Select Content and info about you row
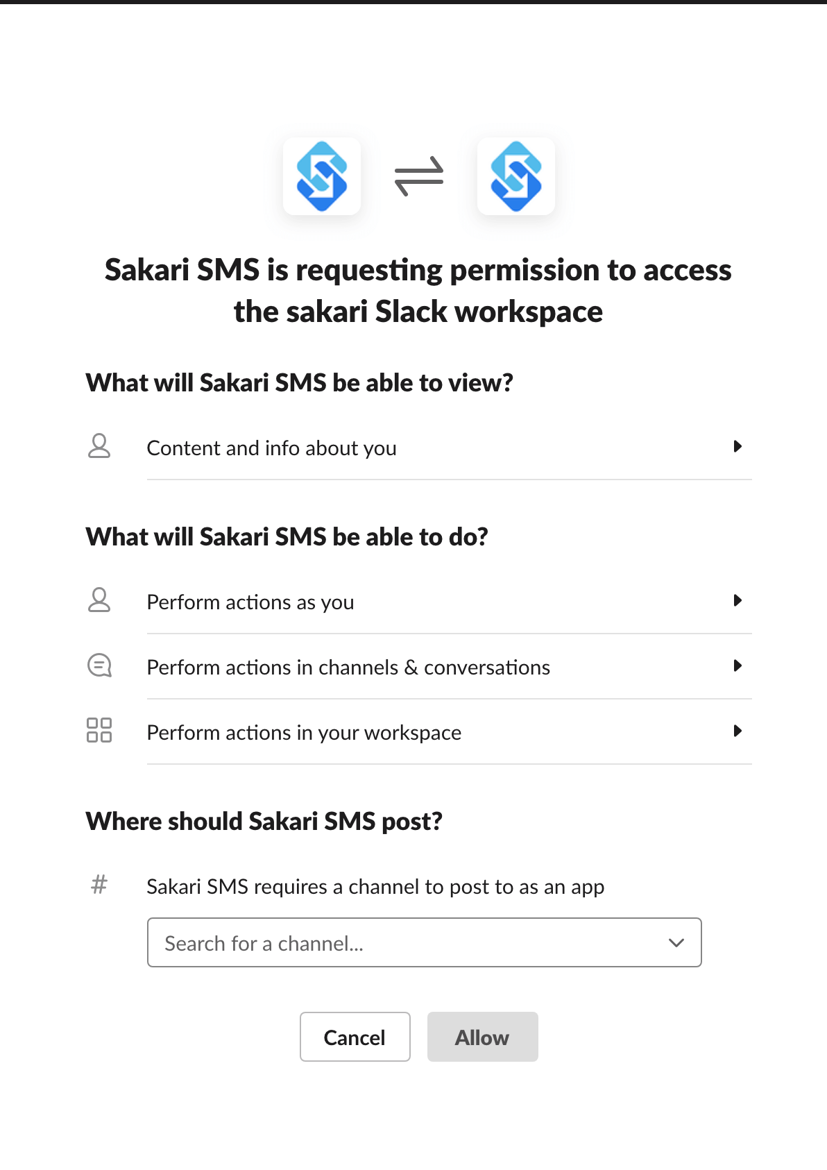This screenshot has width=827, height=1170. tap(419, 448)
